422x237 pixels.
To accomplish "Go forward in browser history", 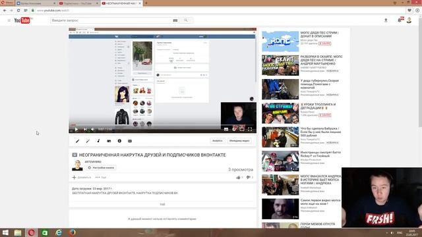I will point(11,11).
